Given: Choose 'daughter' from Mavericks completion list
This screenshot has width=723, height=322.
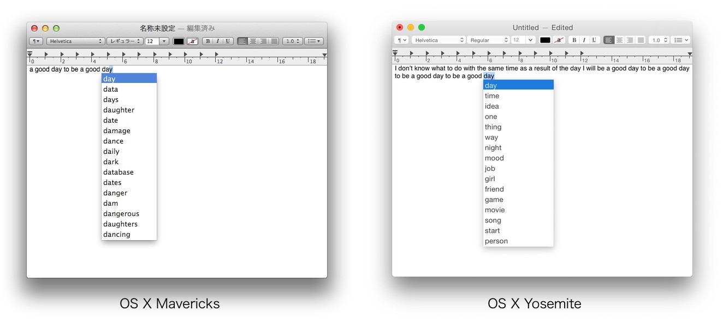Looking at the screenshot, I should [x=129, y=110].
